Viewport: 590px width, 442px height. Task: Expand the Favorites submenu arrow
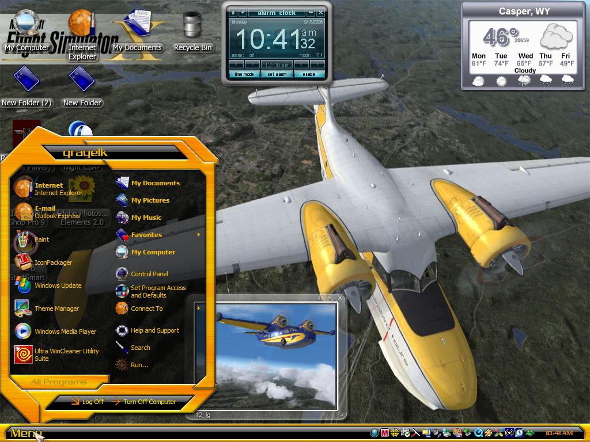(x=199, y=235)
